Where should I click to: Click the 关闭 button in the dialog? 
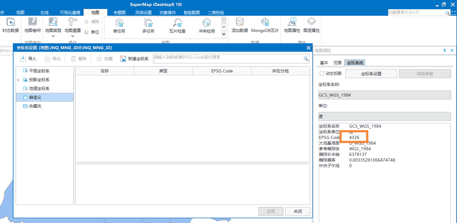coord(298,211)
